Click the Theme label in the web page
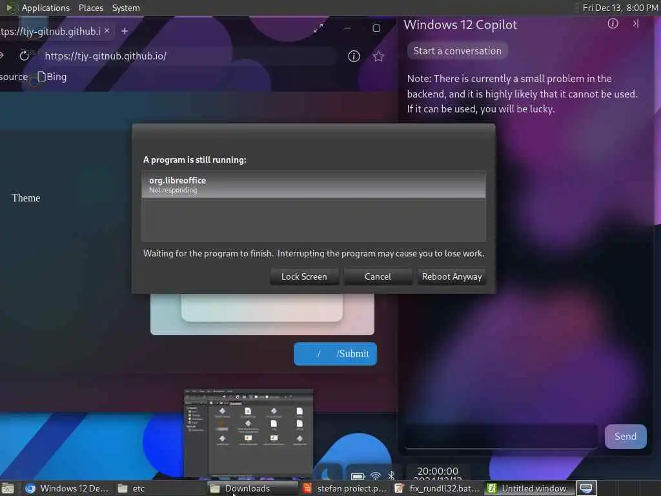This screenshot has width=661, height=496. tap(26, 198)
